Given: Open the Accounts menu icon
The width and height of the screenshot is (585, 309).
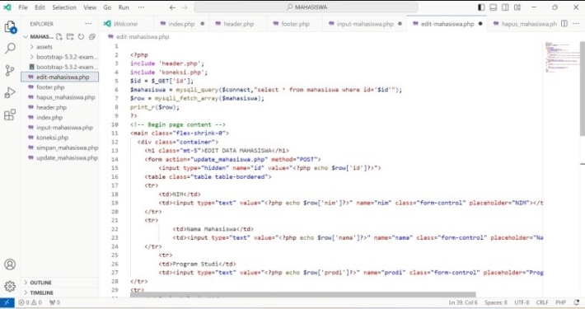Looking at the screenshot, I should coord(10,265).
